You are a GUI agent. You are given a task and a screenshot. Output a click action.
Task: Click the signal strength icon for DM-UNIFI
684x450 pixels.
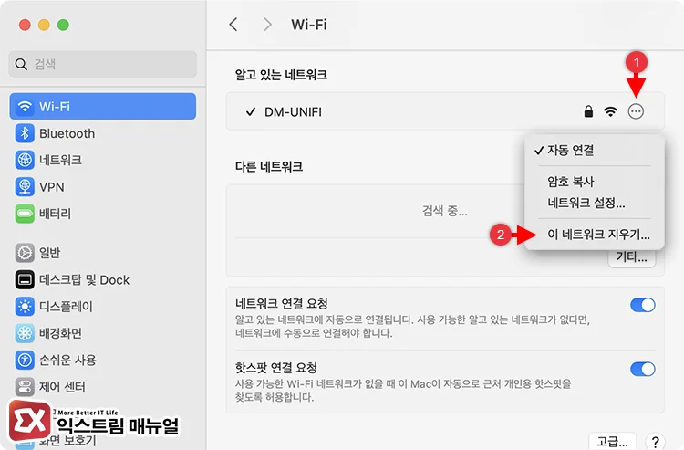[611, 111]
